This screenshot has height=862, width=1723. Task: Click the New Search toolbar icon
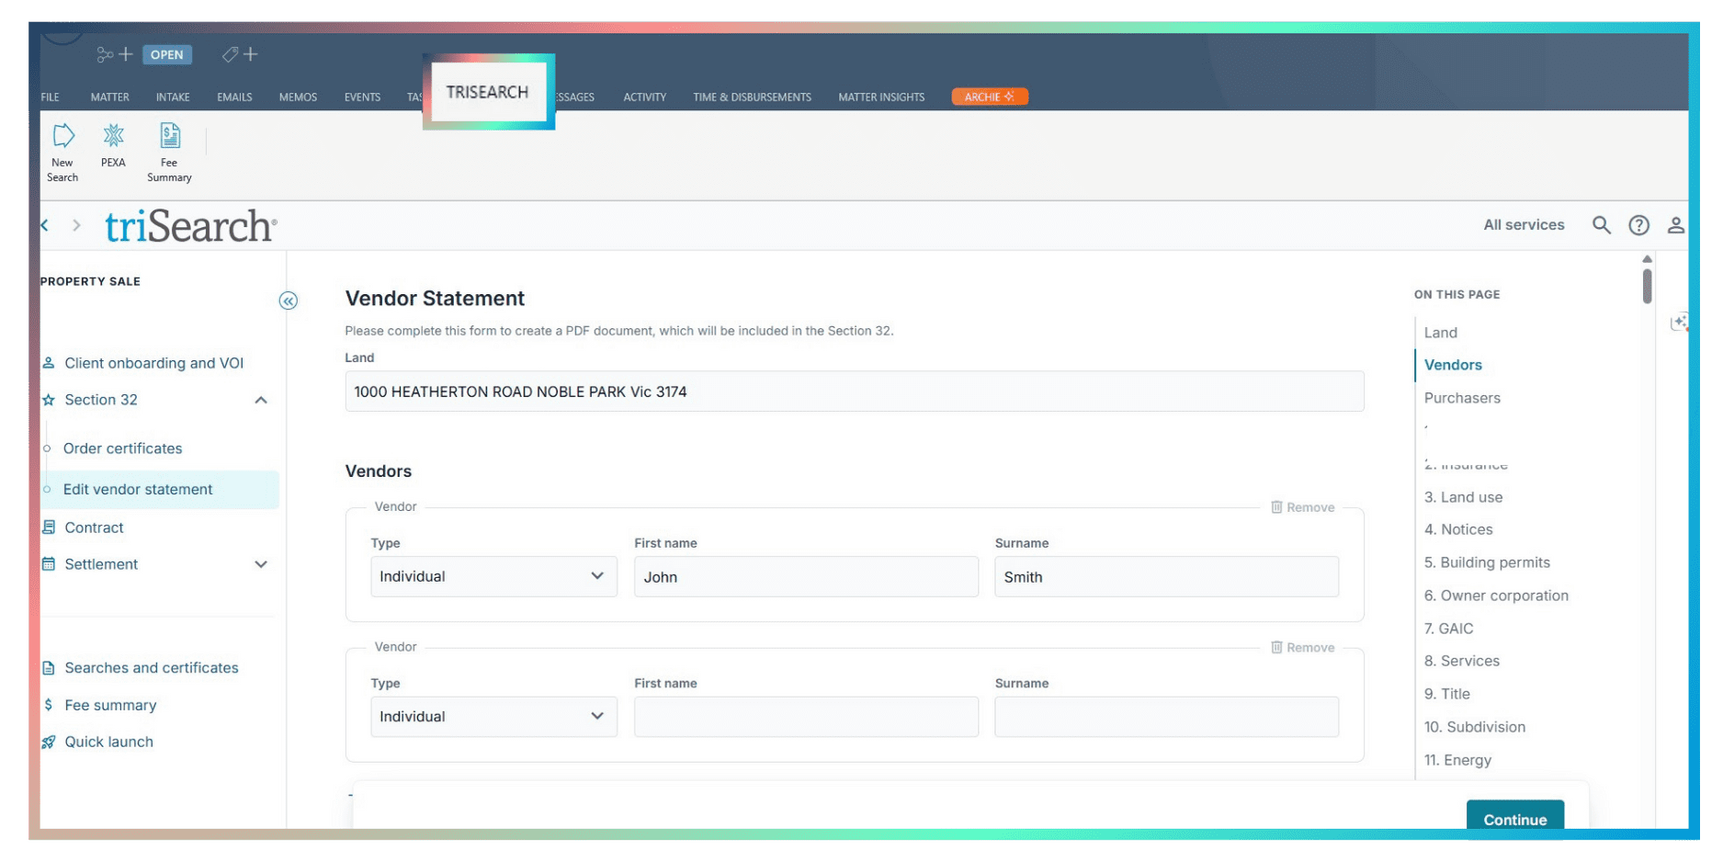pos(62,152)
